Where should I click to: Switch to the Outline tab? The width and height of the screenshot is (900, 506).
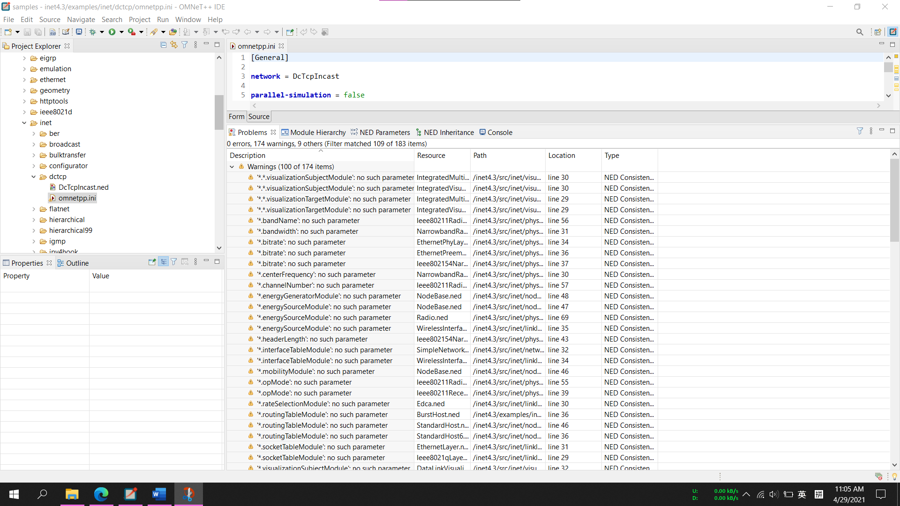tap(73, 263)
